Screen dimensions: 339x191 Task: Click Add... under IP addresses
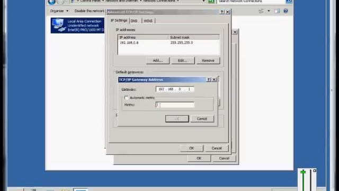(x=158, y=60)
